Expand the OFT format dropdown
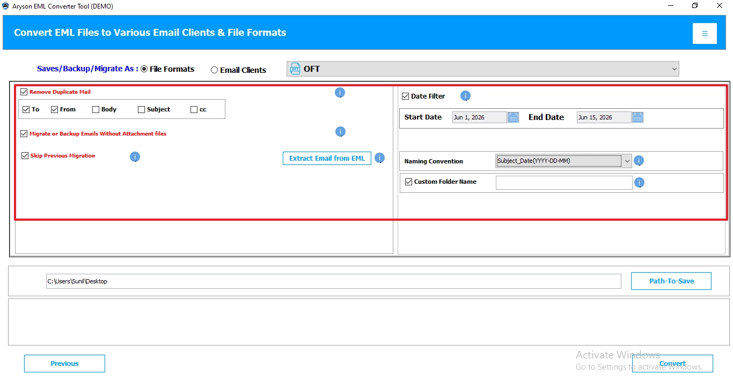The height and width of the screenshot is (390, 733). (483, 69)
